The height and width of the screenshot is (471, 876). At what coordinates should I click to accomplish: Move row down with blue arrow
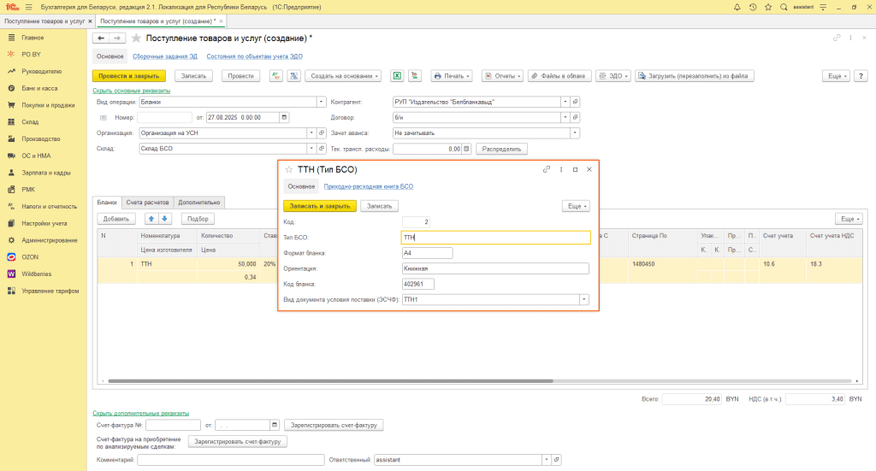(164, 219)
